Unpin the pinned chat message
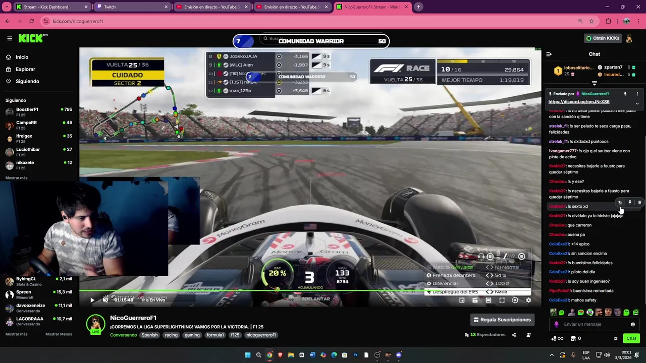The width and height of the screenshot is (646, 363). pos(625,94)
